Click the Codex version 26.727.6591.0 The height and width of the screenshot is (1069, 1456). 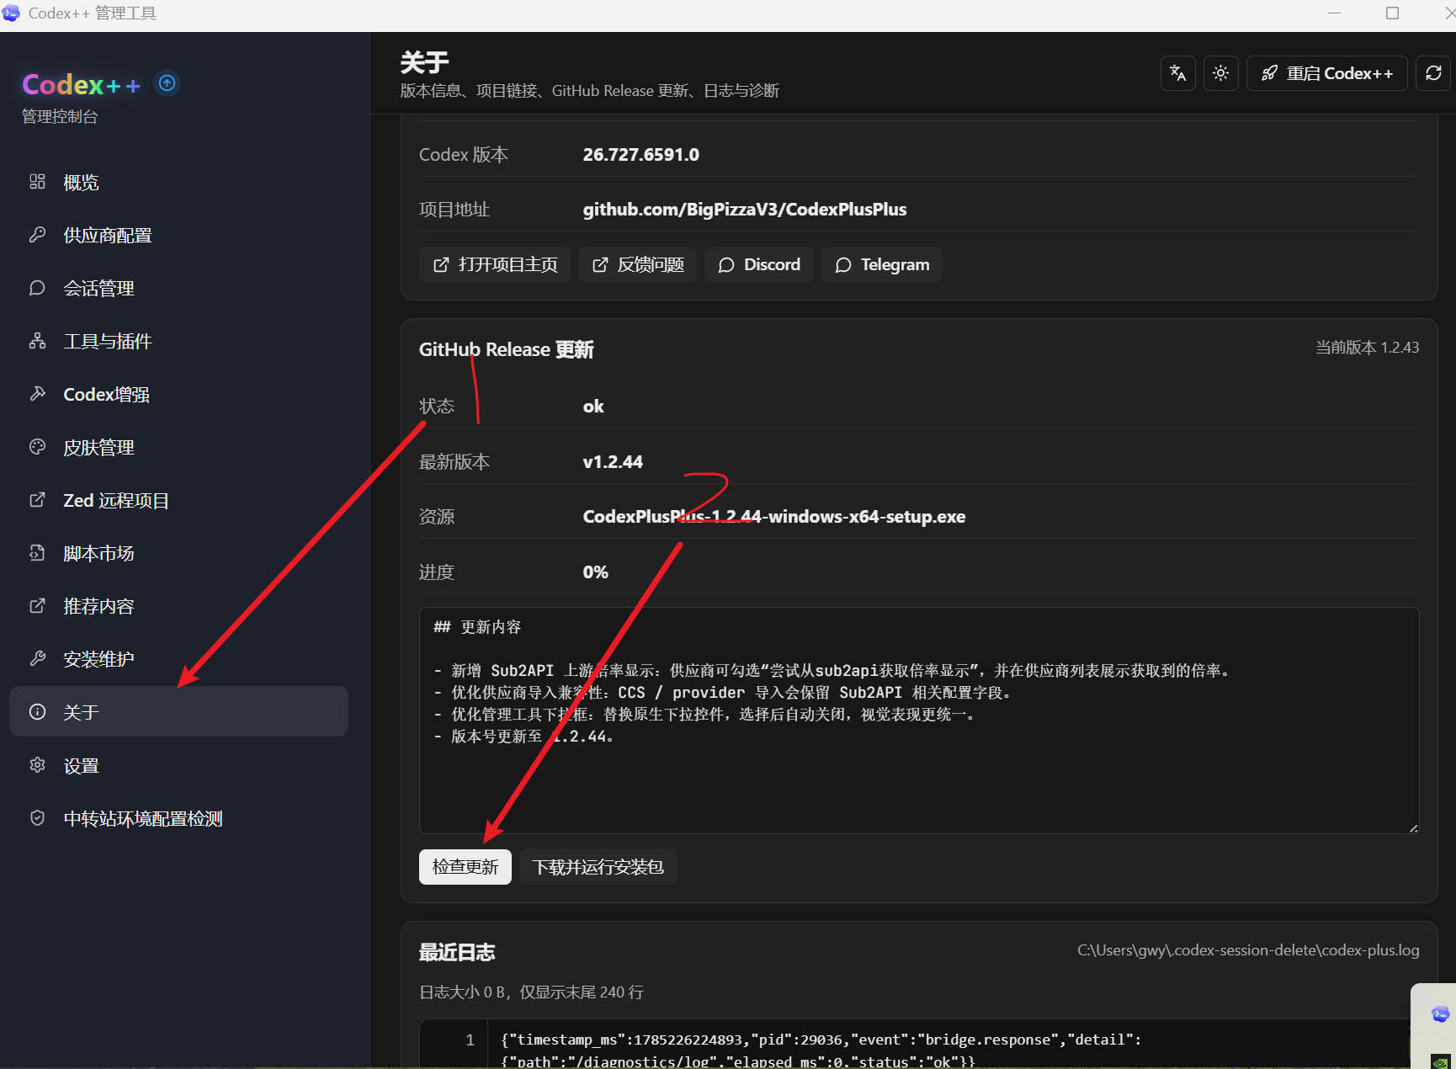coord(641,154)
